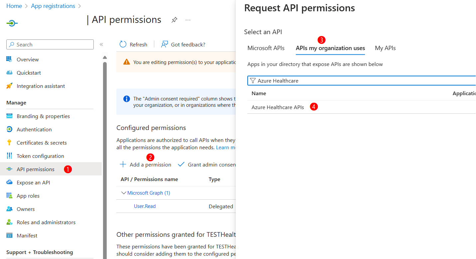Collapse the Microsoft Graph (1) group
This screenshot has height=259, width=476.
pos(124,193)
